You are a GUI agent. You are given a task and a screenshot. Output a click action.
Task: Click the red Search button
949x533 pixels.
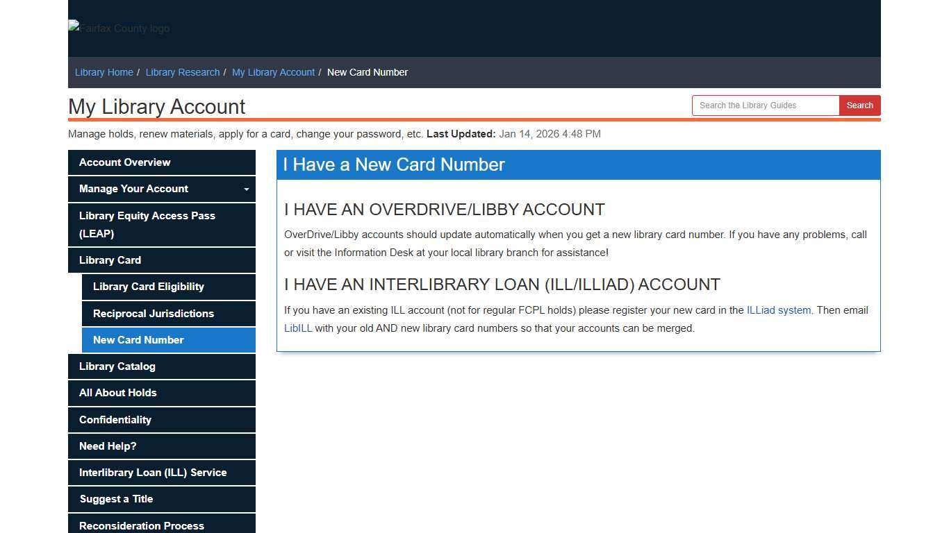[859, 105]
